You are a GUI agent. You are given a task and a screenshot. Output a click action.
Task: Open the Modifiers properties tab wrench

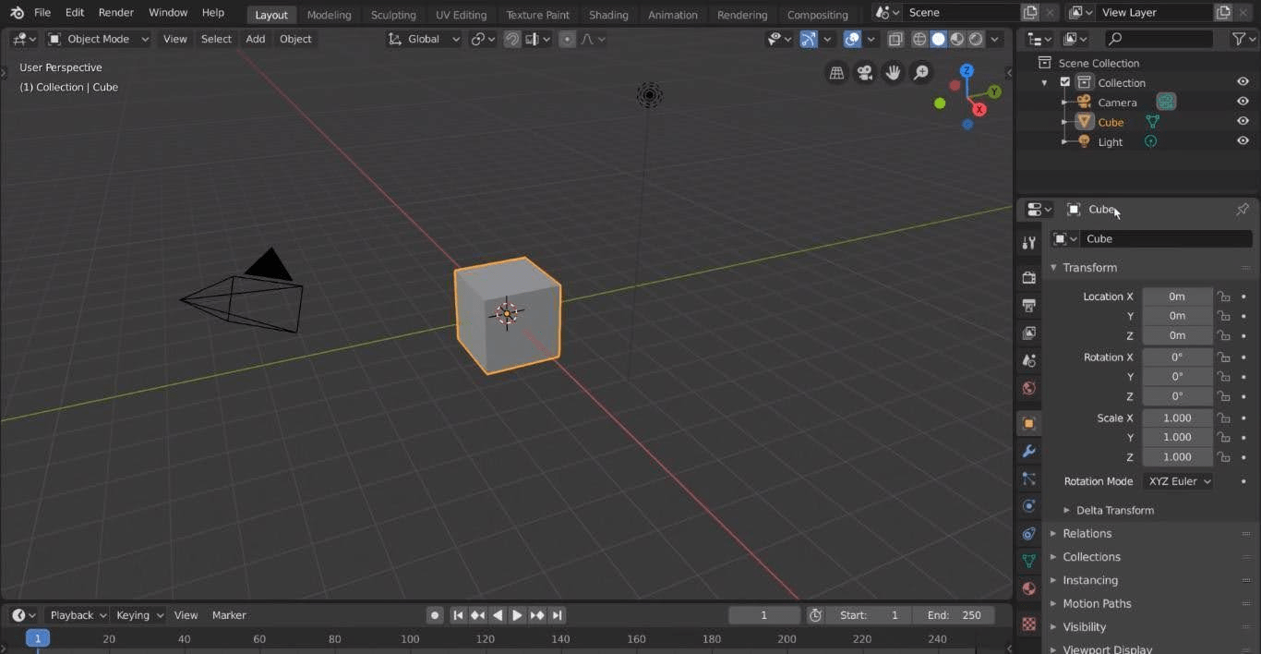pyautogui.click(x=1028, y=451)
